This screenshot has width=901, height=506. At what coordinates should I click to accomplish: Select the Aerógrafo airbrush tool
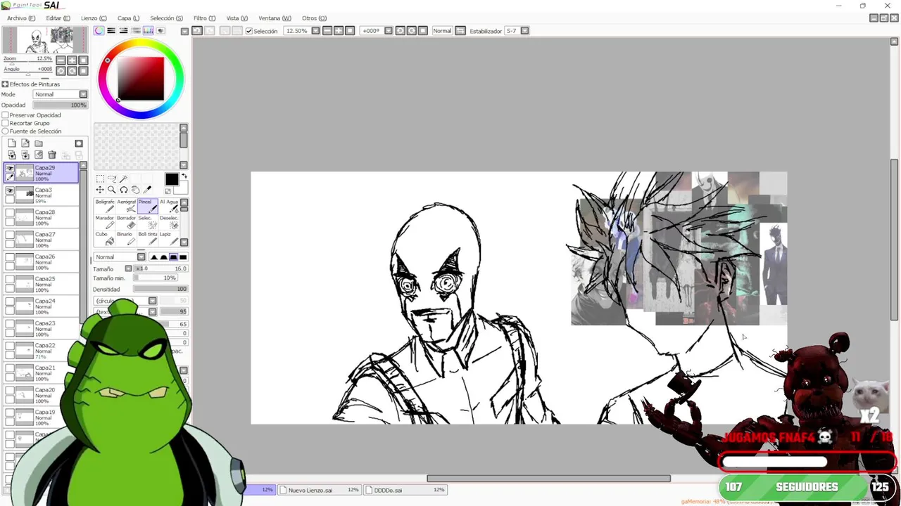pos(126,206)
